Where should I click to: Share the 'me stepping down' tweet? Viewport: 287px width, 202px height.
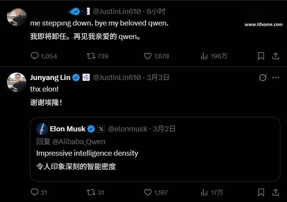coord(275,56)
